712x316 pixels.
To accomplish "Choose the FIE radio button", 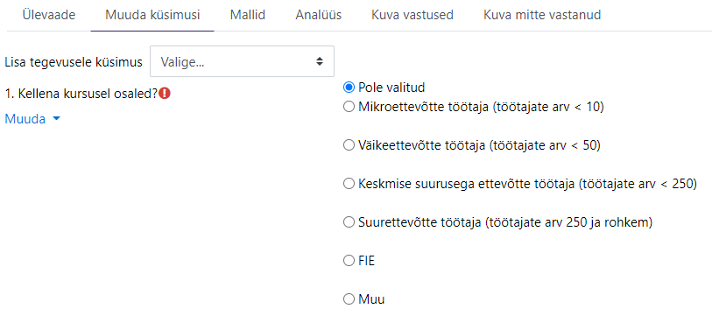I will point(349,261).
